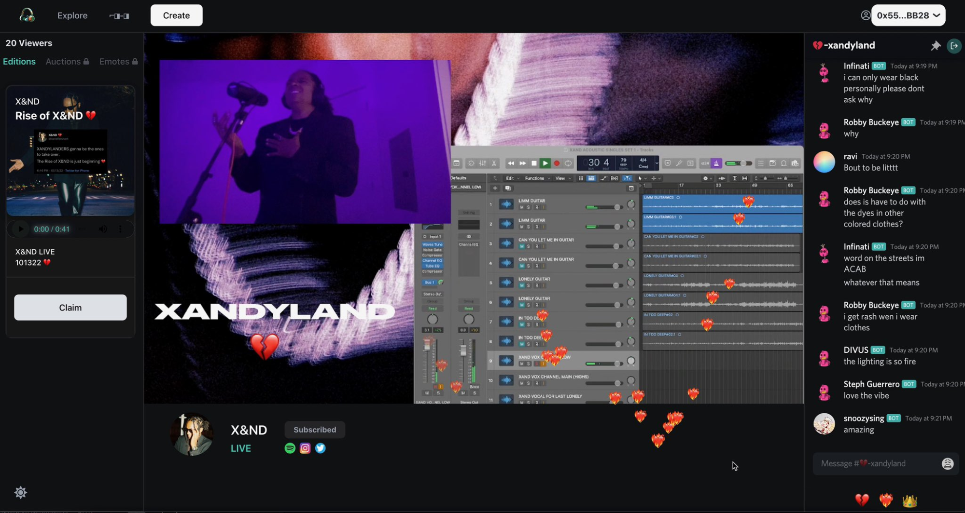
Task: Click the ravi username in chat
Action: pyautogui.click(x=850, y=156)
